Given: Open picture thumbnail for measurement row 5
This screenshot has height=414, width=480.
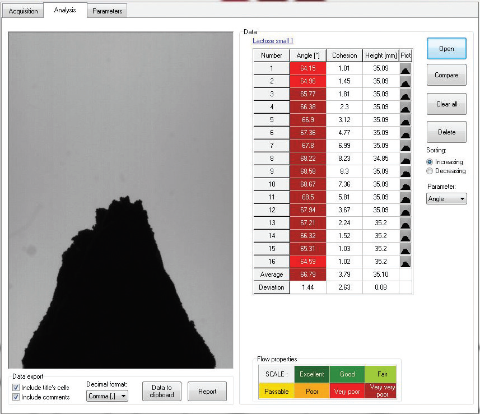Looking at the screenshot, I should coord(406,120).
